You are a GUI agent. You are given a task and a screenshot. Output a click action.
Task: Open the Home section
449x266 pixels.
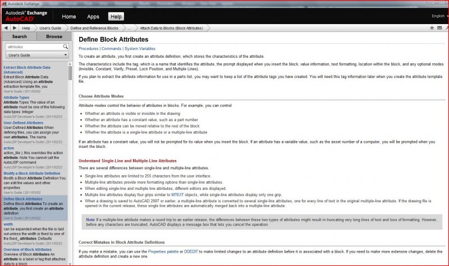68,17
